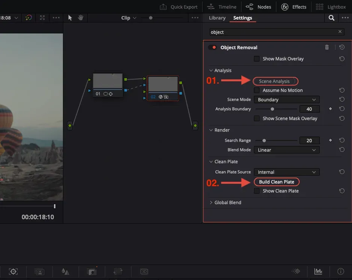Image resolution: width=352 pixels, height=280 pixels.
Task: Open viewer options ellipsis menu
Action: point(56,18)
